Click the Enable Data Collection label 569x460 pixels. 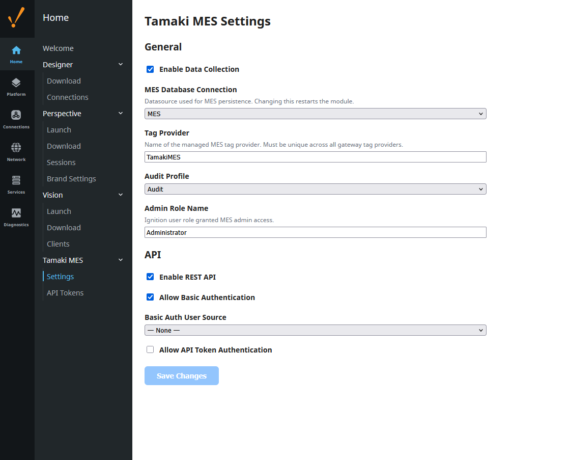(199, 69)
